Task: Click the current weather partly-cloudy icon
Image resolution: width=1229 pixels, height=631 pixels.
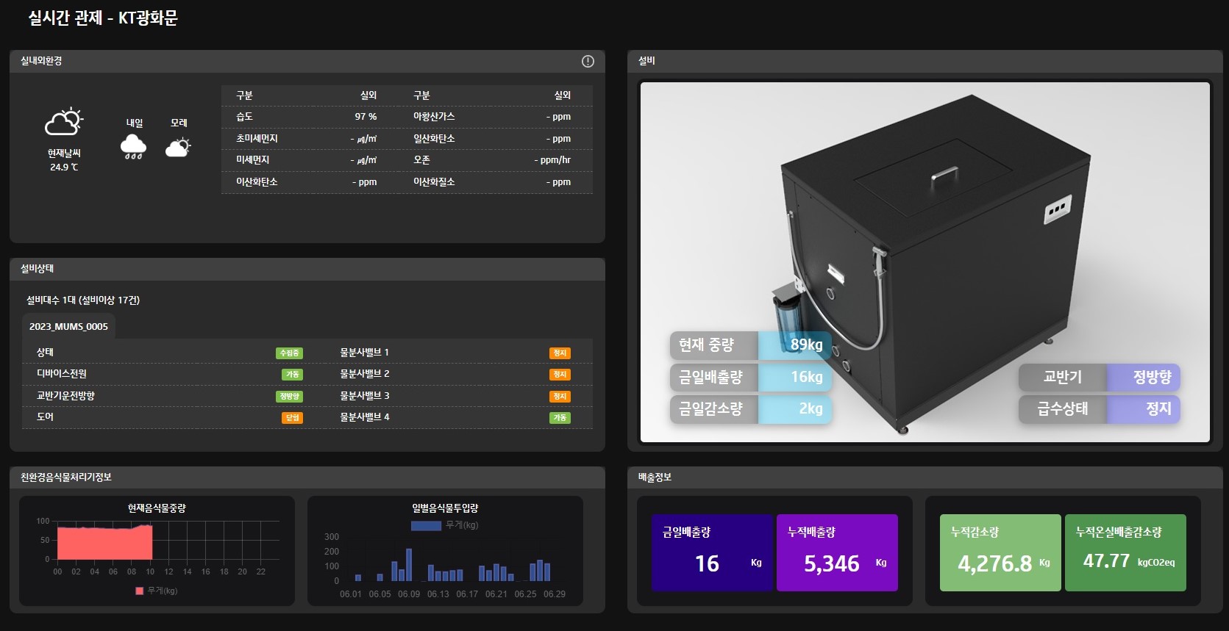Action: tap(64, 122)
